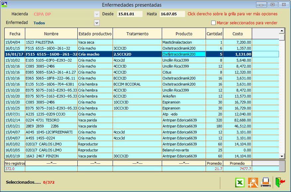Click the Desde date field
This screenshot has width=291, height=192.
point(130,14)
